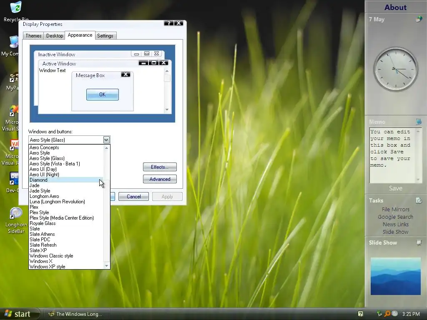Click the Display Properties help question mark button

click(x=168, y=23)
